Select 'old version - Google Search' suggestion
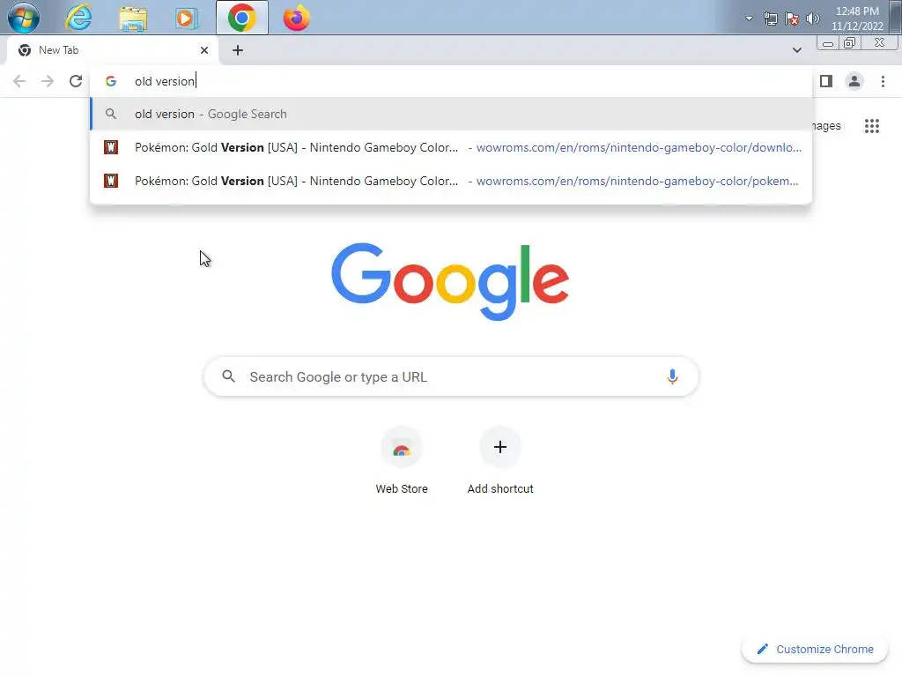 click(x=451, y=114)
